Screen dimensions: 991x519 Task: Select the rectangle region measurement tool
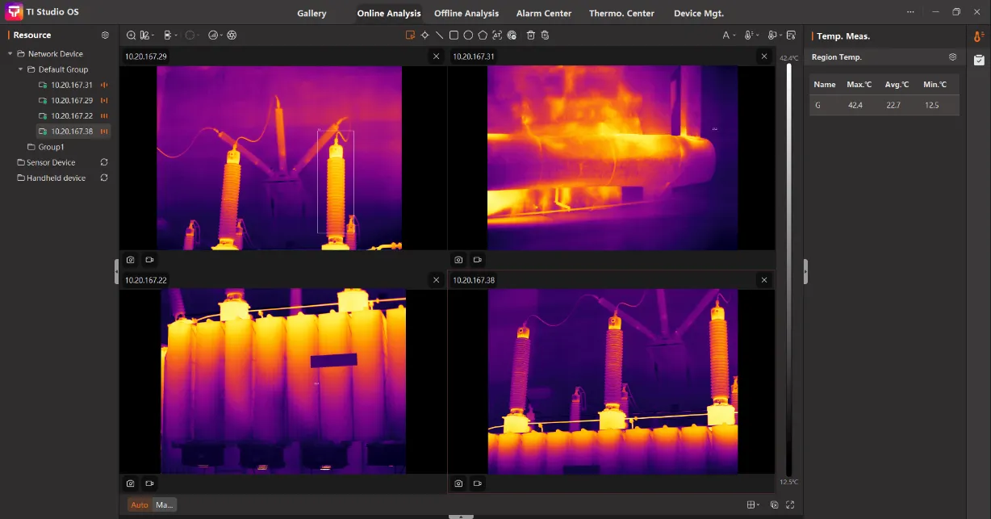coord(454,36)
